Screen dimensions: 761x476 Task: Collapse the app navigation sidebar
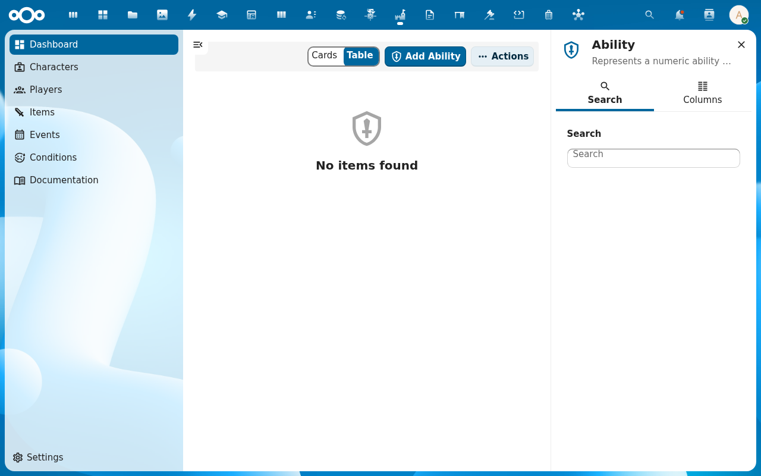[x=198, y=45]
